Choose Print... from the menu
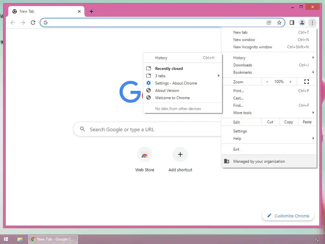Image resolution: width=325 pixels, height=244 pixels. click(x=269, y=91)
